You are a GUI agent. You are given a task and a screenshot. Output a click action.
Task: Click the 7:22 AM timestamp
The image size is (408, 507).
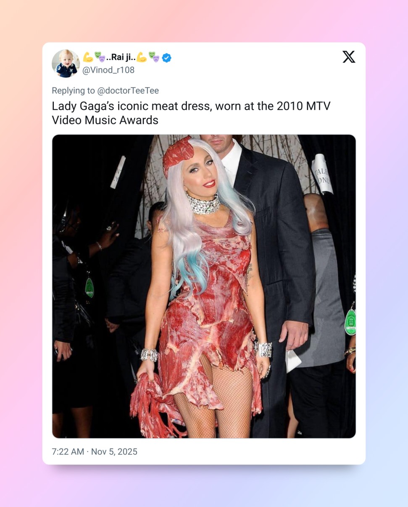pos(68,452)
